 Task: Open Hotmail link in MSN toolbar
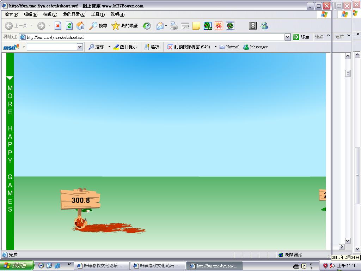pyautogui.click(x=229, y=47)
